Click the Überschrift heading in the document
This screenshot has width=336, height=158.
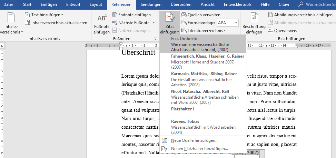pyautogui.click(x=138, y=52)
